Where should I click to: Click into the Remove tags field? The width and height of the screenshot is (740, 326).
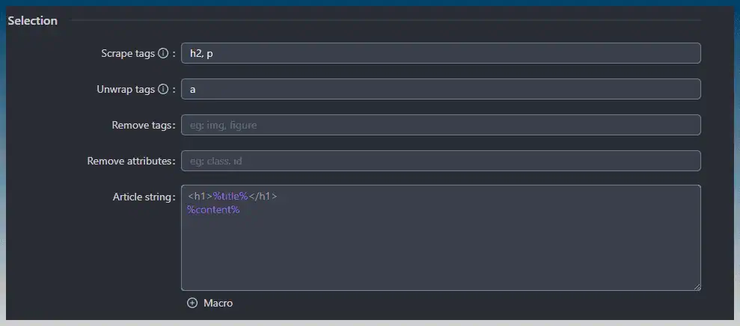pos(441,125)
